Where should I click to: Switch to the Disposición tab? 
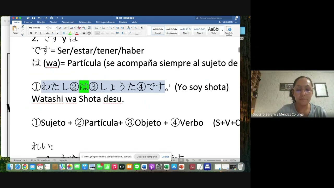click(68, 22)
